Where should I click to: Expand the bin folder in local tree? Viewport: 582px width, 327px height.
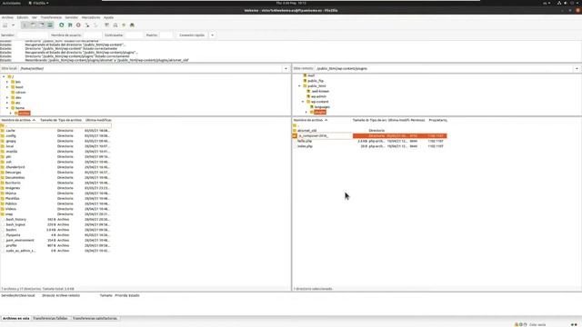point(7,82)
